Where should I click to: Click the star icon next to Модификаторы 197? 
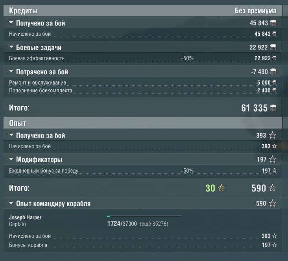[272, 159]
